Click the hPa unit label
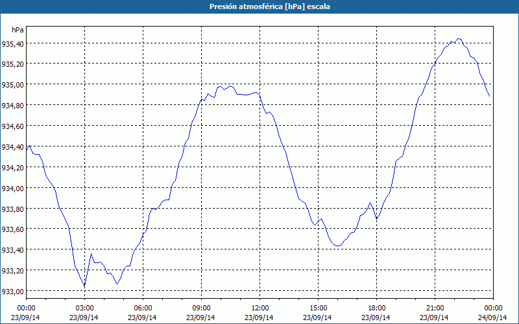This screenshot has width=519, height=324. pos(18,30)
